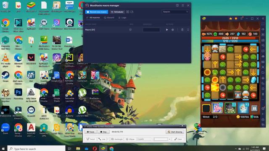Screen dimensions: 269x151
Task: Click the shortcut key box for Macro (51)
Action: tap(151, 30)
